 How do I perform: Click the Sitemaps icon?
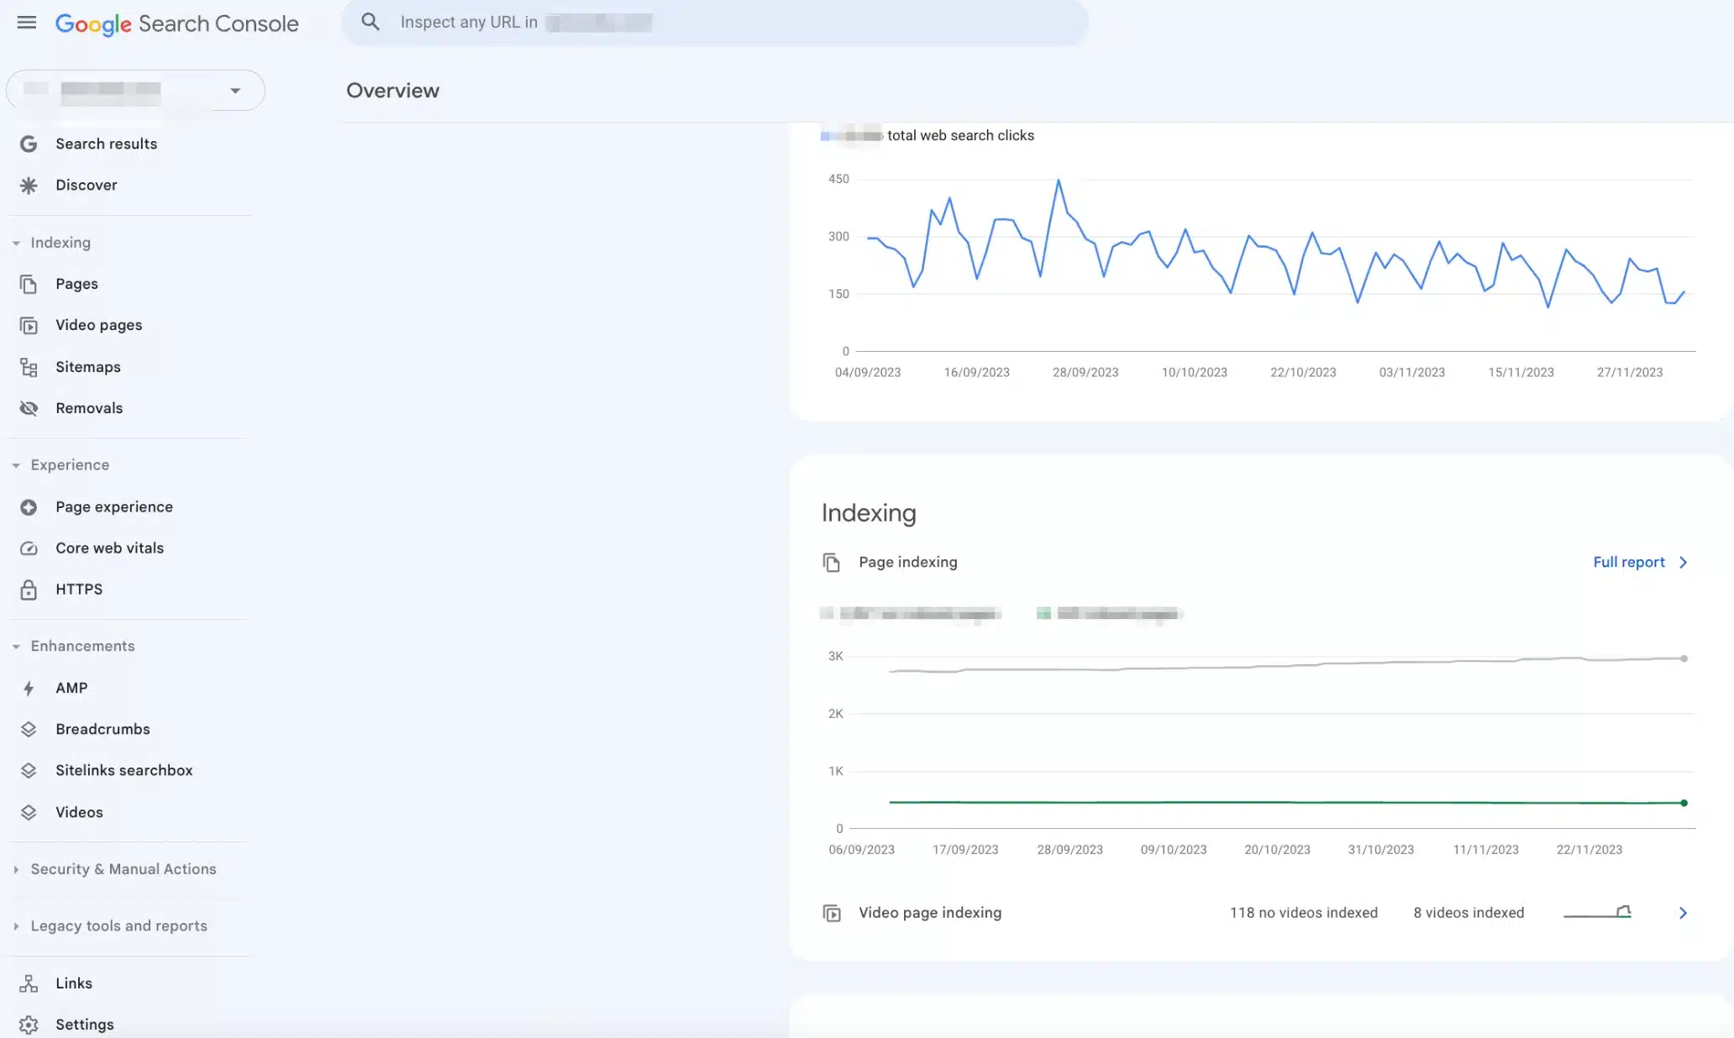tap(27, 366)
